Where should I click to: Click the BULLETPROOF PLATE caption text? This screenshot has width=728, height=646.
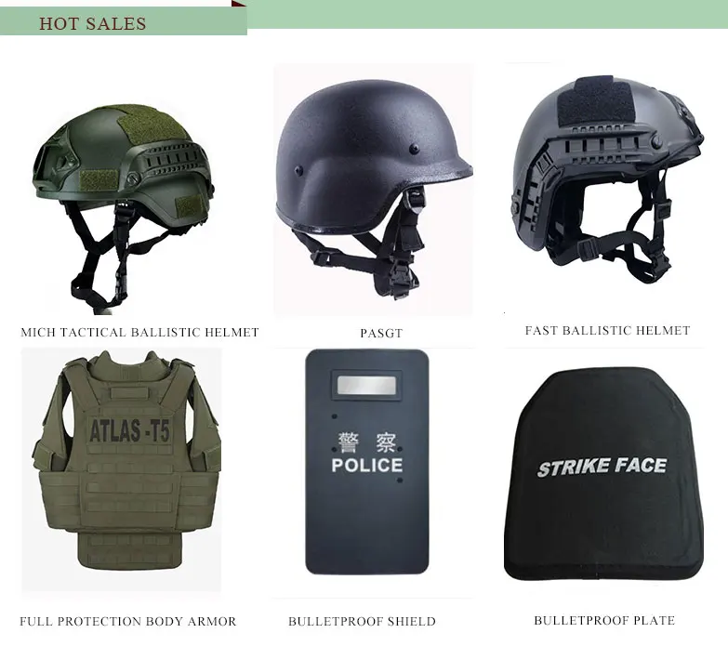(x=604, y=621)
